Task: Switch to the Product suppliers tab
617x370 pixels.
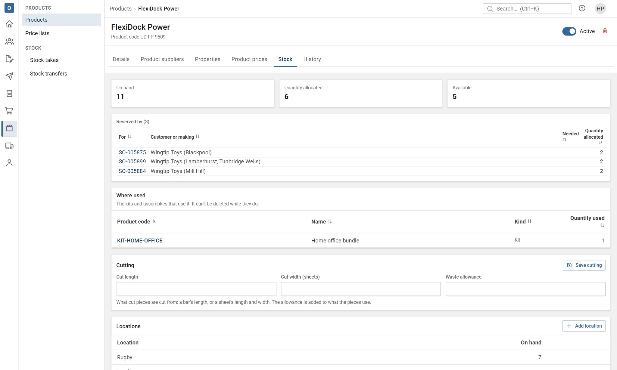Action: 162,59
